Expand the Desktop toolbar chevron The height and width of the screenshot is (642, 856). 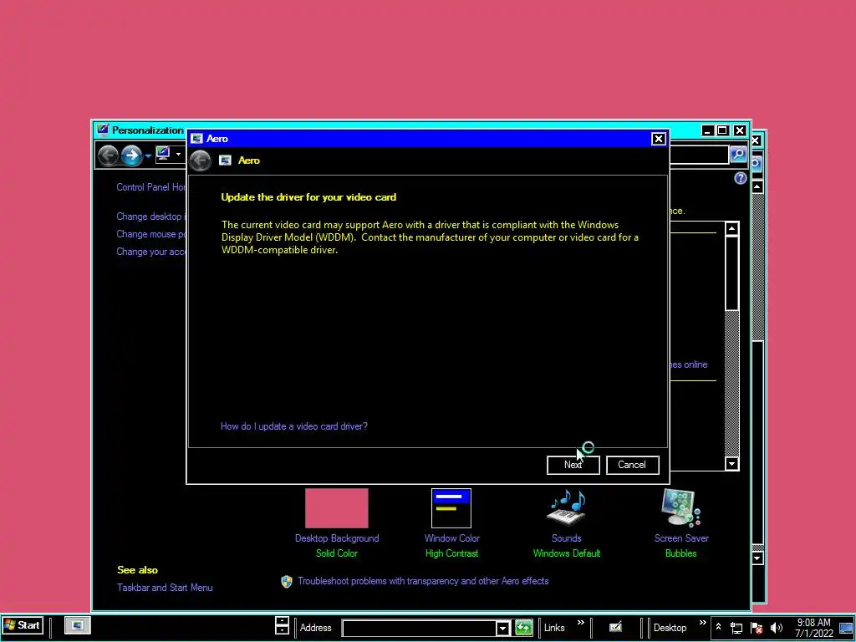point(702,622)
